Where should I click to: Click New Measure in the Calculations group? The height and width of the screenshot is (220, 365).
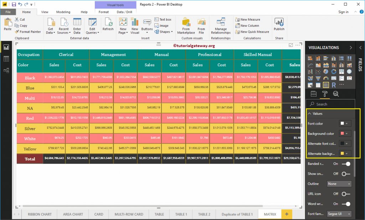click(250, 20)
